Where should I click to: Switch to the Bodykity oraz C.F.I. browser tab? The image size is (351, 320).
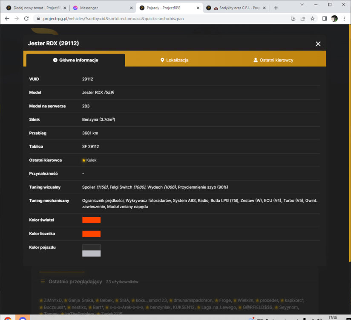(236, 8)
